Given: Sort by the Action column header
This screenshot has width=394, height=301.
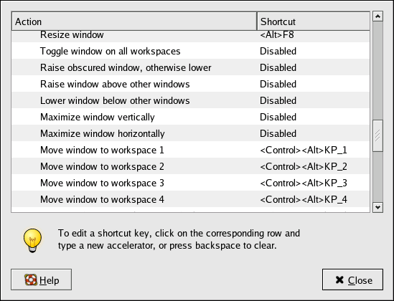Looking at the screenshot, I should (134, 21).
